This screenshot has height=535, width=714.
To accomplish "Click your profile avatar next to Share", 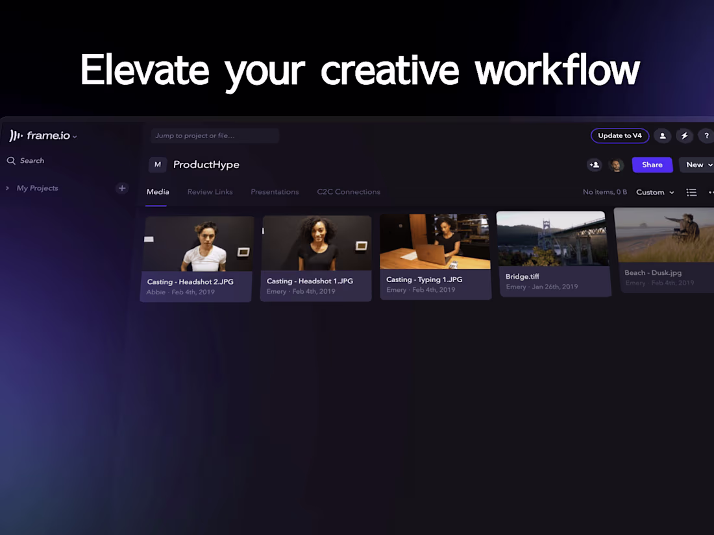I will pos(616,165).
